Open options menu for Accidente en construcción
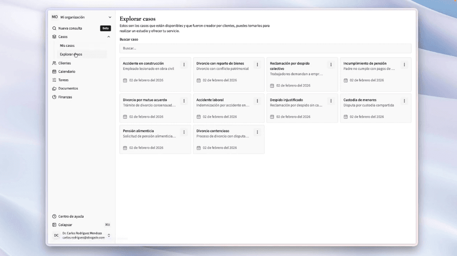457x256 pixels. click(x=184, y=64)
